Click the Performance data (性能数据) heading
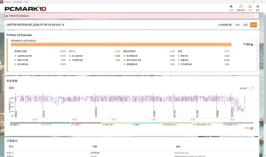Screen dimensions: 266x157 click(12, 81)
